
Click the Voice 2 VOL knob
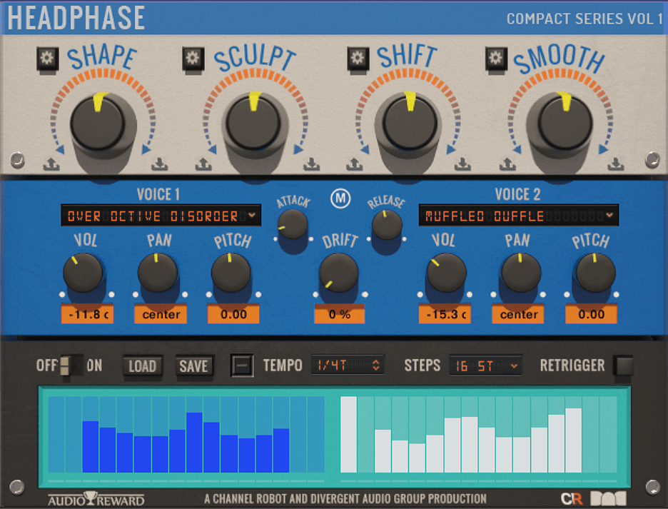click(447, 273)
